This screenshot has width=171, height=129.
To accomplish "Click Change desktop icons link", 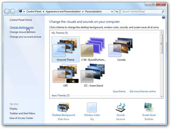I will pos(21,27).
